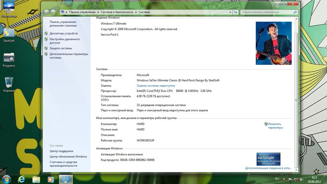The width and height of the screenshot is (327, 184).
Task: Select the Programs desktop icon
Action: click(x=9, y=58)
